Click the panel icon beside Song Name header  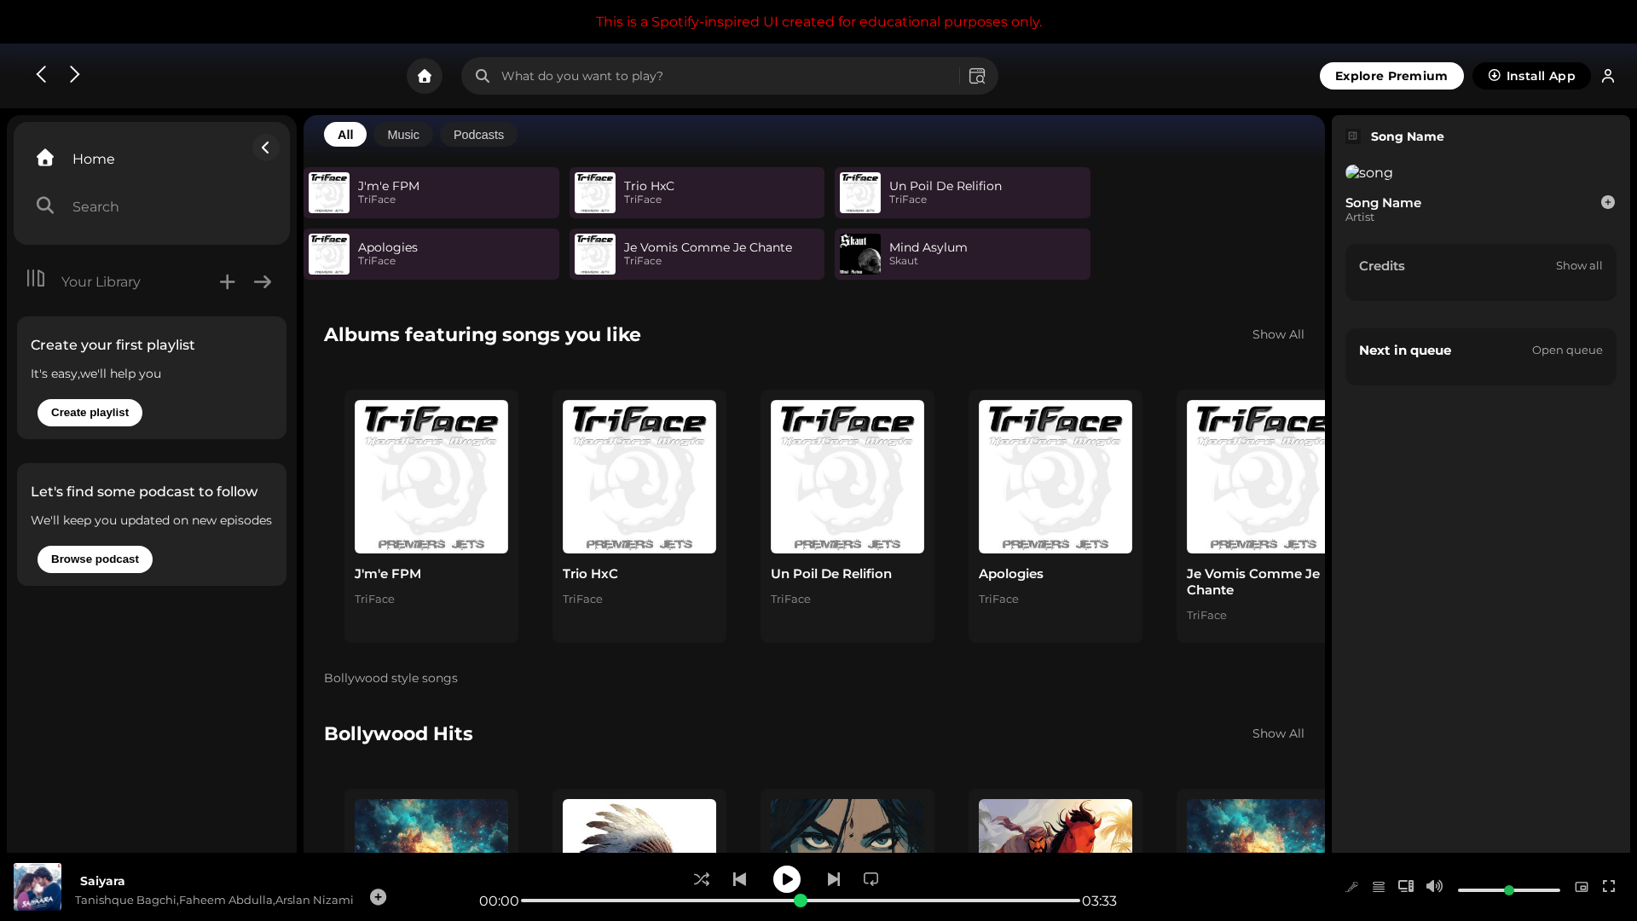tap(1353, 136)
